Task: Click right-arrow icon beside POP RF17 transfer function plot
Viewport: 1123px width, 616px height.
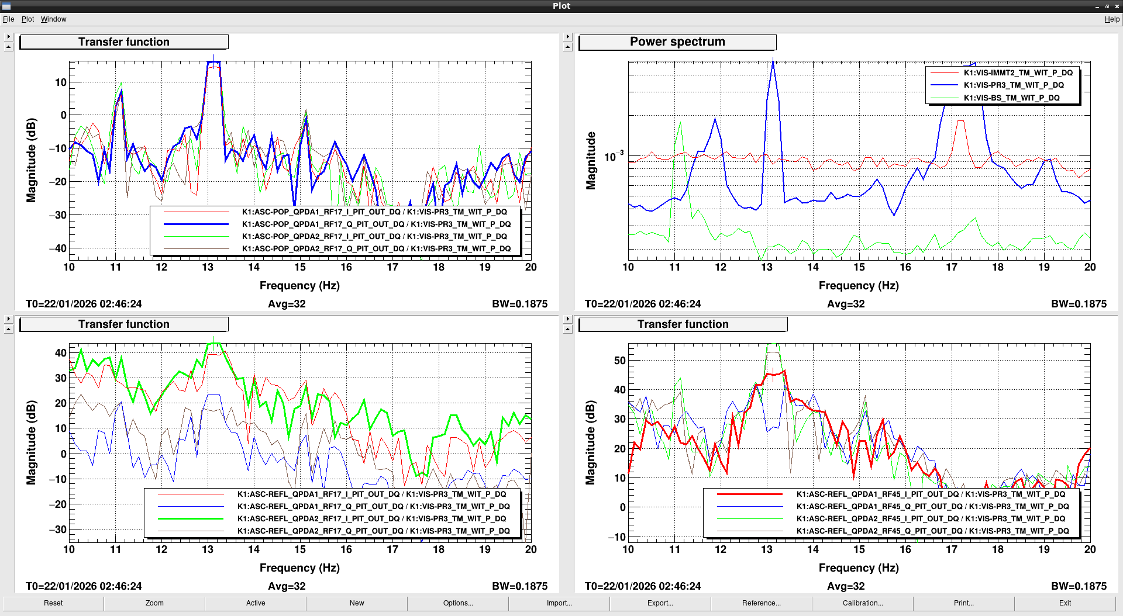Action: (8, 37)
